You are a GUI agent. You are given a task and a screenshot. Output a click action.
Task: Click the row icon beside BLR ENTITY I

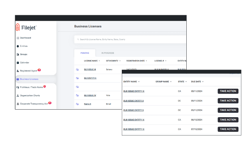[x=77, y=78]
